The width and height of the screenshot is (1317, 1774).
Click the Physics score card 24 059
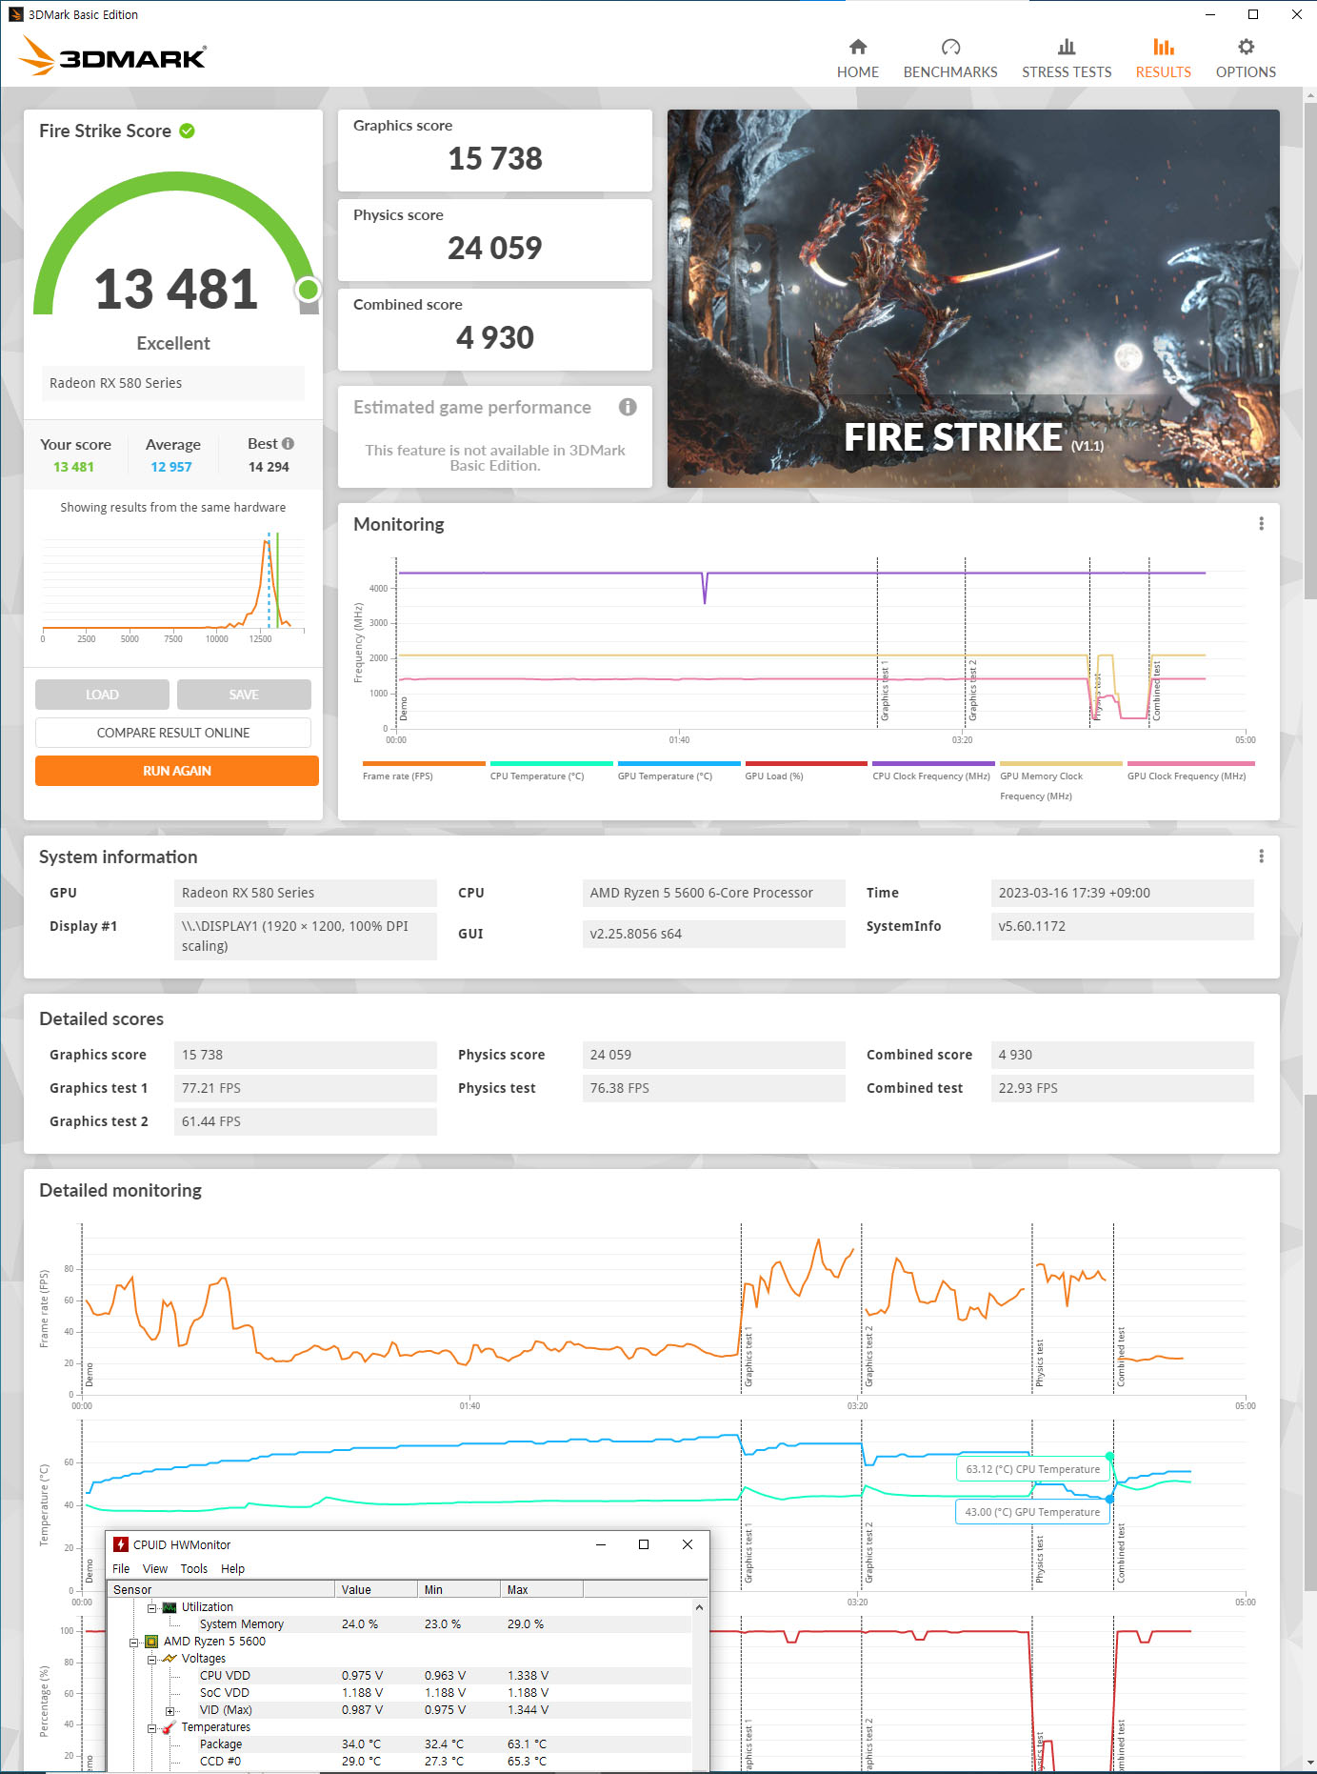pyautogui.click(x=495, y=240)
